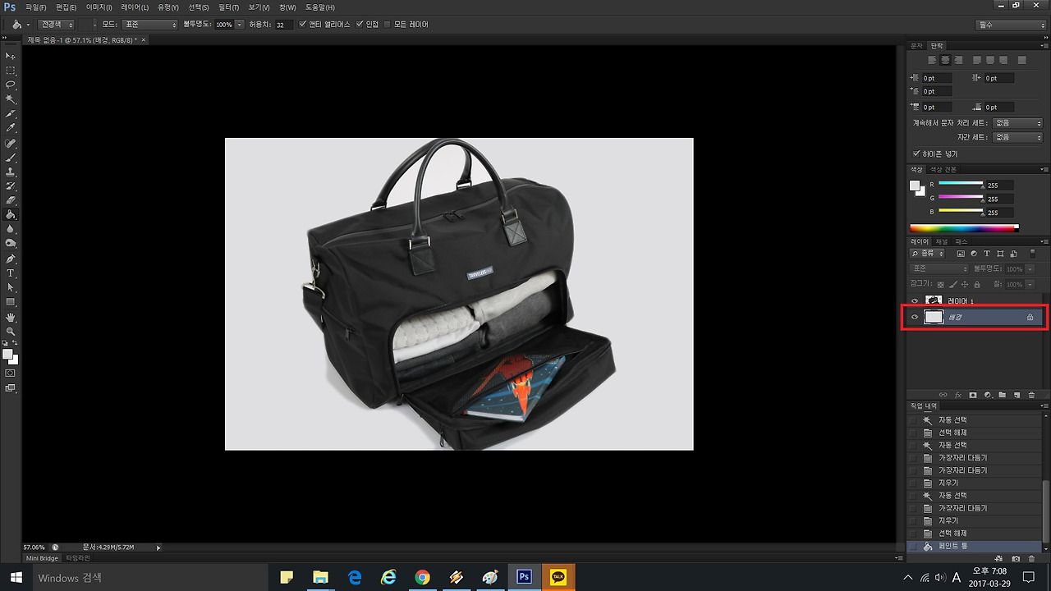
Task: Open the 파일 menu
Action: [35, 7]
